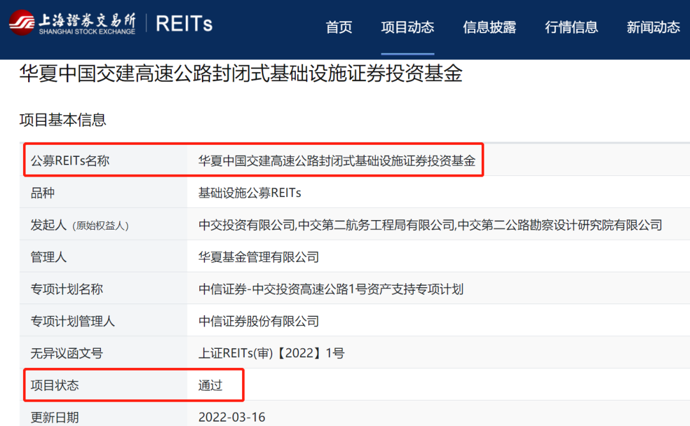Image resolution: width=690 pixels, height=426 pixels.
Task: Open the 首页 navigation item
Action: (339, 27)
